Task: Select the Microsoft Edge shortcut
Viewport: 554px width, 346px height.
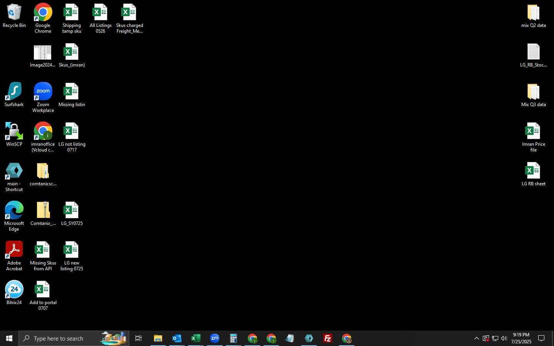Action: (x=14, y=216)
